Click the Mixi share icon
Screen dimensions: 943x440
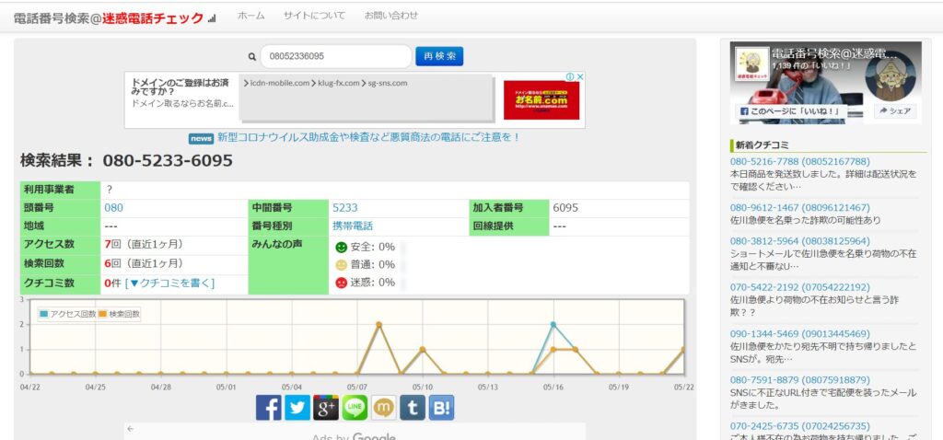(383, 408)
